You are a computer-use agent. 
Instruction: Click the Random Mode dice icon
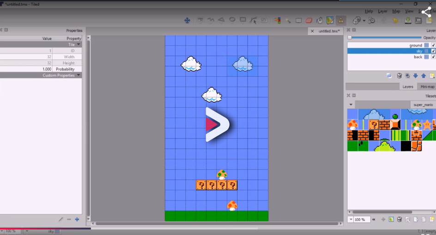click(x=357, y=20)
